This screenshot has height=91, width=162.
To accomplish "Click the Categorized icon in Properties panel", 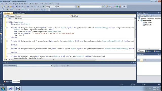I will (x=139, y=60).
